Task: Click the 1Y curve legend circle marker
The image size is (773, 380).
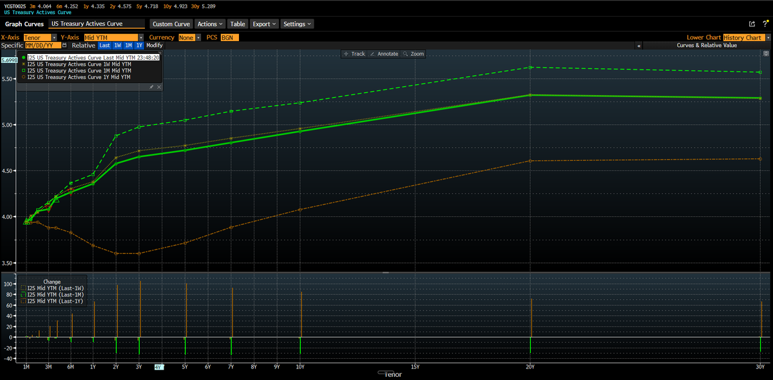Action: 23,77
